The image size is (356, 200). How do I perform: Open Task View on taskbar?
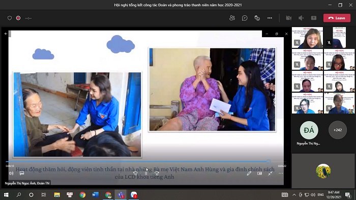click(44, 195)
